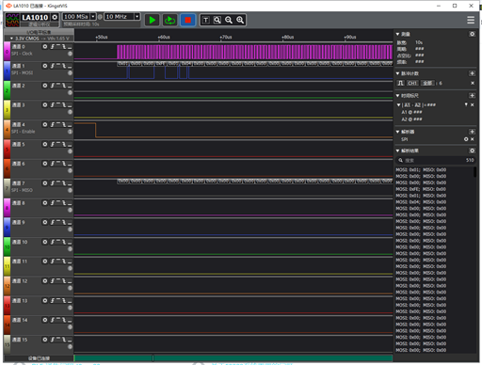
Task: Click the round button below channel 13 triggers
Action: coord(70,308)
